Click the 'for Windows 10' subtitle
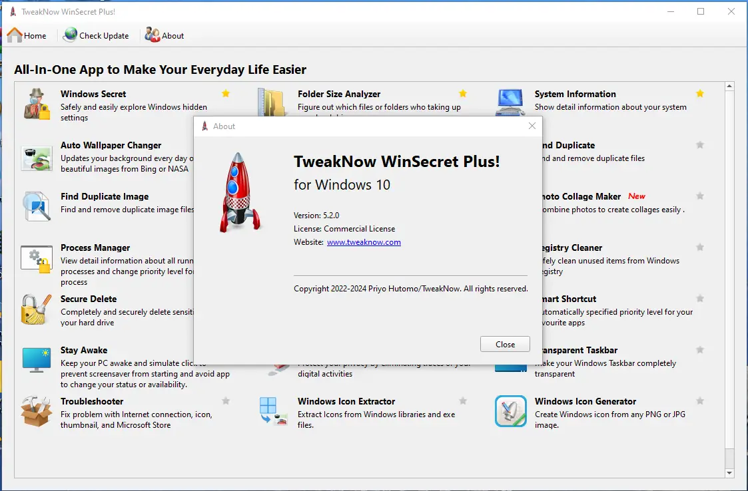The height and width of the screenshot is (491, 748). pos(342,184)
